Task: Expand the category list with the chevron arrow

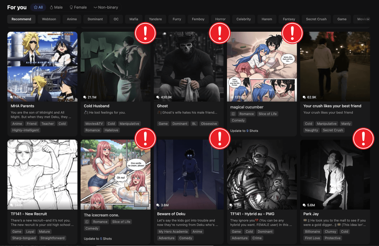Action: click(x=368, y=19)
